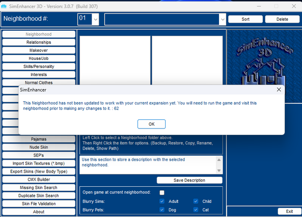
Task: Open the Neighborhood number 01 dropdown
Action: (x=96, y=19)
